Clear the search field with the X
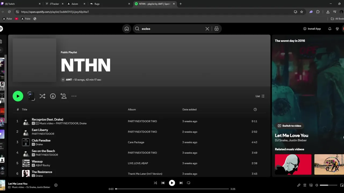Image resolution: width=344 pixels, height=193 pixels. (207, 29)
